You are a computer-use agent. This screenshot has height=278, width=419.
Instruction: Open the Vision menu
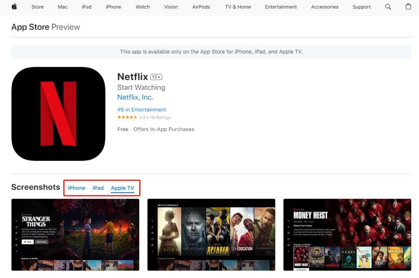(171, 7)
